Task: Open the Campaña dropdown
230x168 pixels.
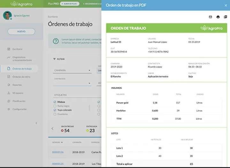Action: pos(72,70)
